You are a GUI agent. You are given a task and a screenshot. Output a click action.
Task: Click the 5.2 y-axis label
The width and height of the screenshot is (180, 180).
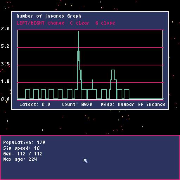pos(5,46)
